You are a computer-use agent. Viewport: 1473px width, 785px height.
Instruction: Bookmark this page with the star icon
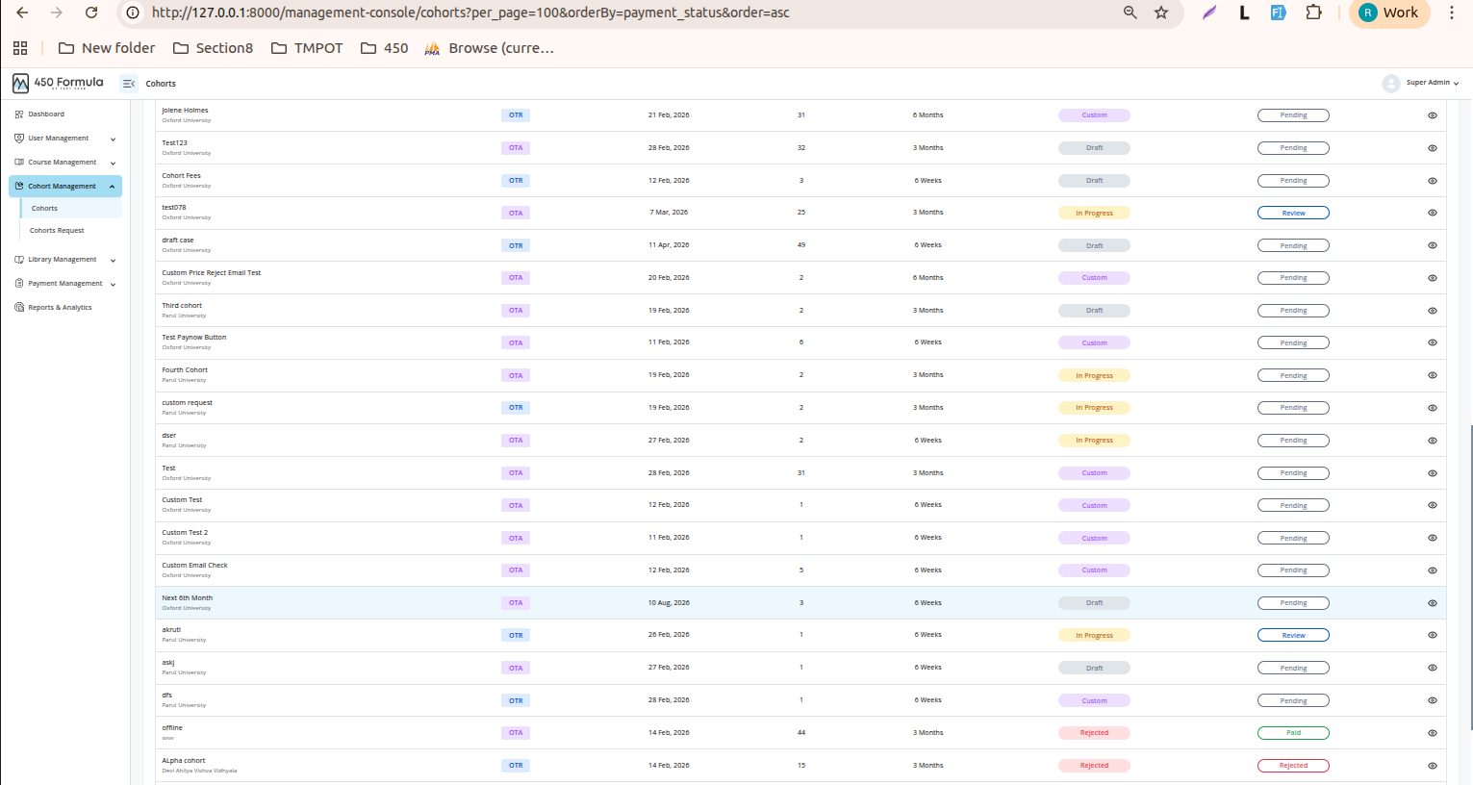pyautogui.click(x=1161, y=13)
